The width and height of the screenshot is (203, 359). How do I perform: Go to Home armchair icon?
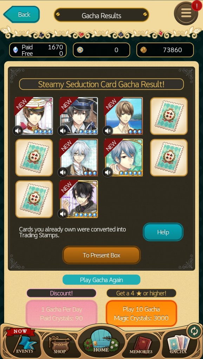tap(101, 340)
